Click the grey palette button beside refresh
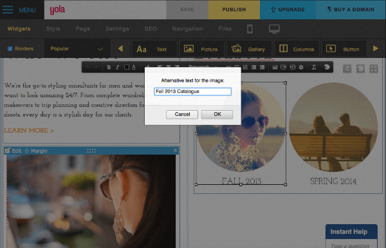Screen dimensions: 386x248 (360, 69)
